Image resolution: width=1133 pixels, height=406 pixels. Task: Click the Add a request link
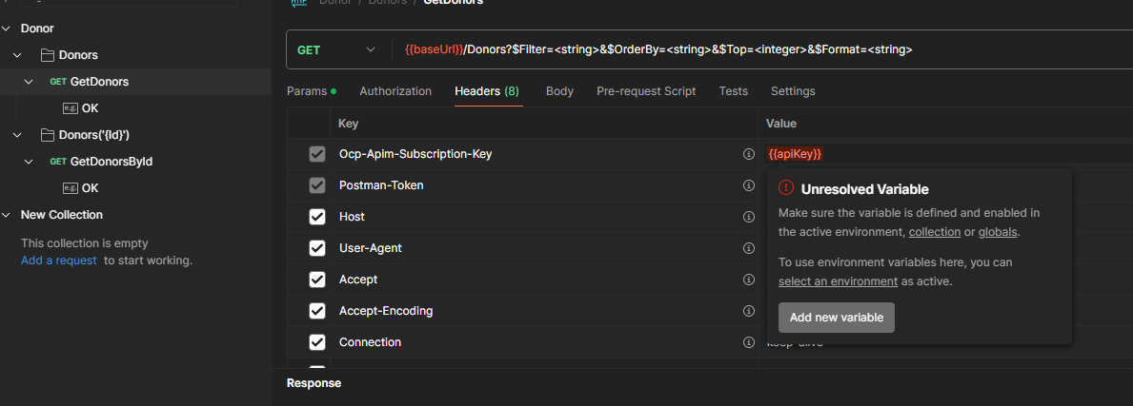click(59, 261)
